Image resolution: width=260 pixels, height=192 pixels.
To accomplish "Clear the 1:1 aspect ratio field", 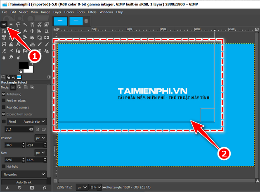I will coord(31,129).
